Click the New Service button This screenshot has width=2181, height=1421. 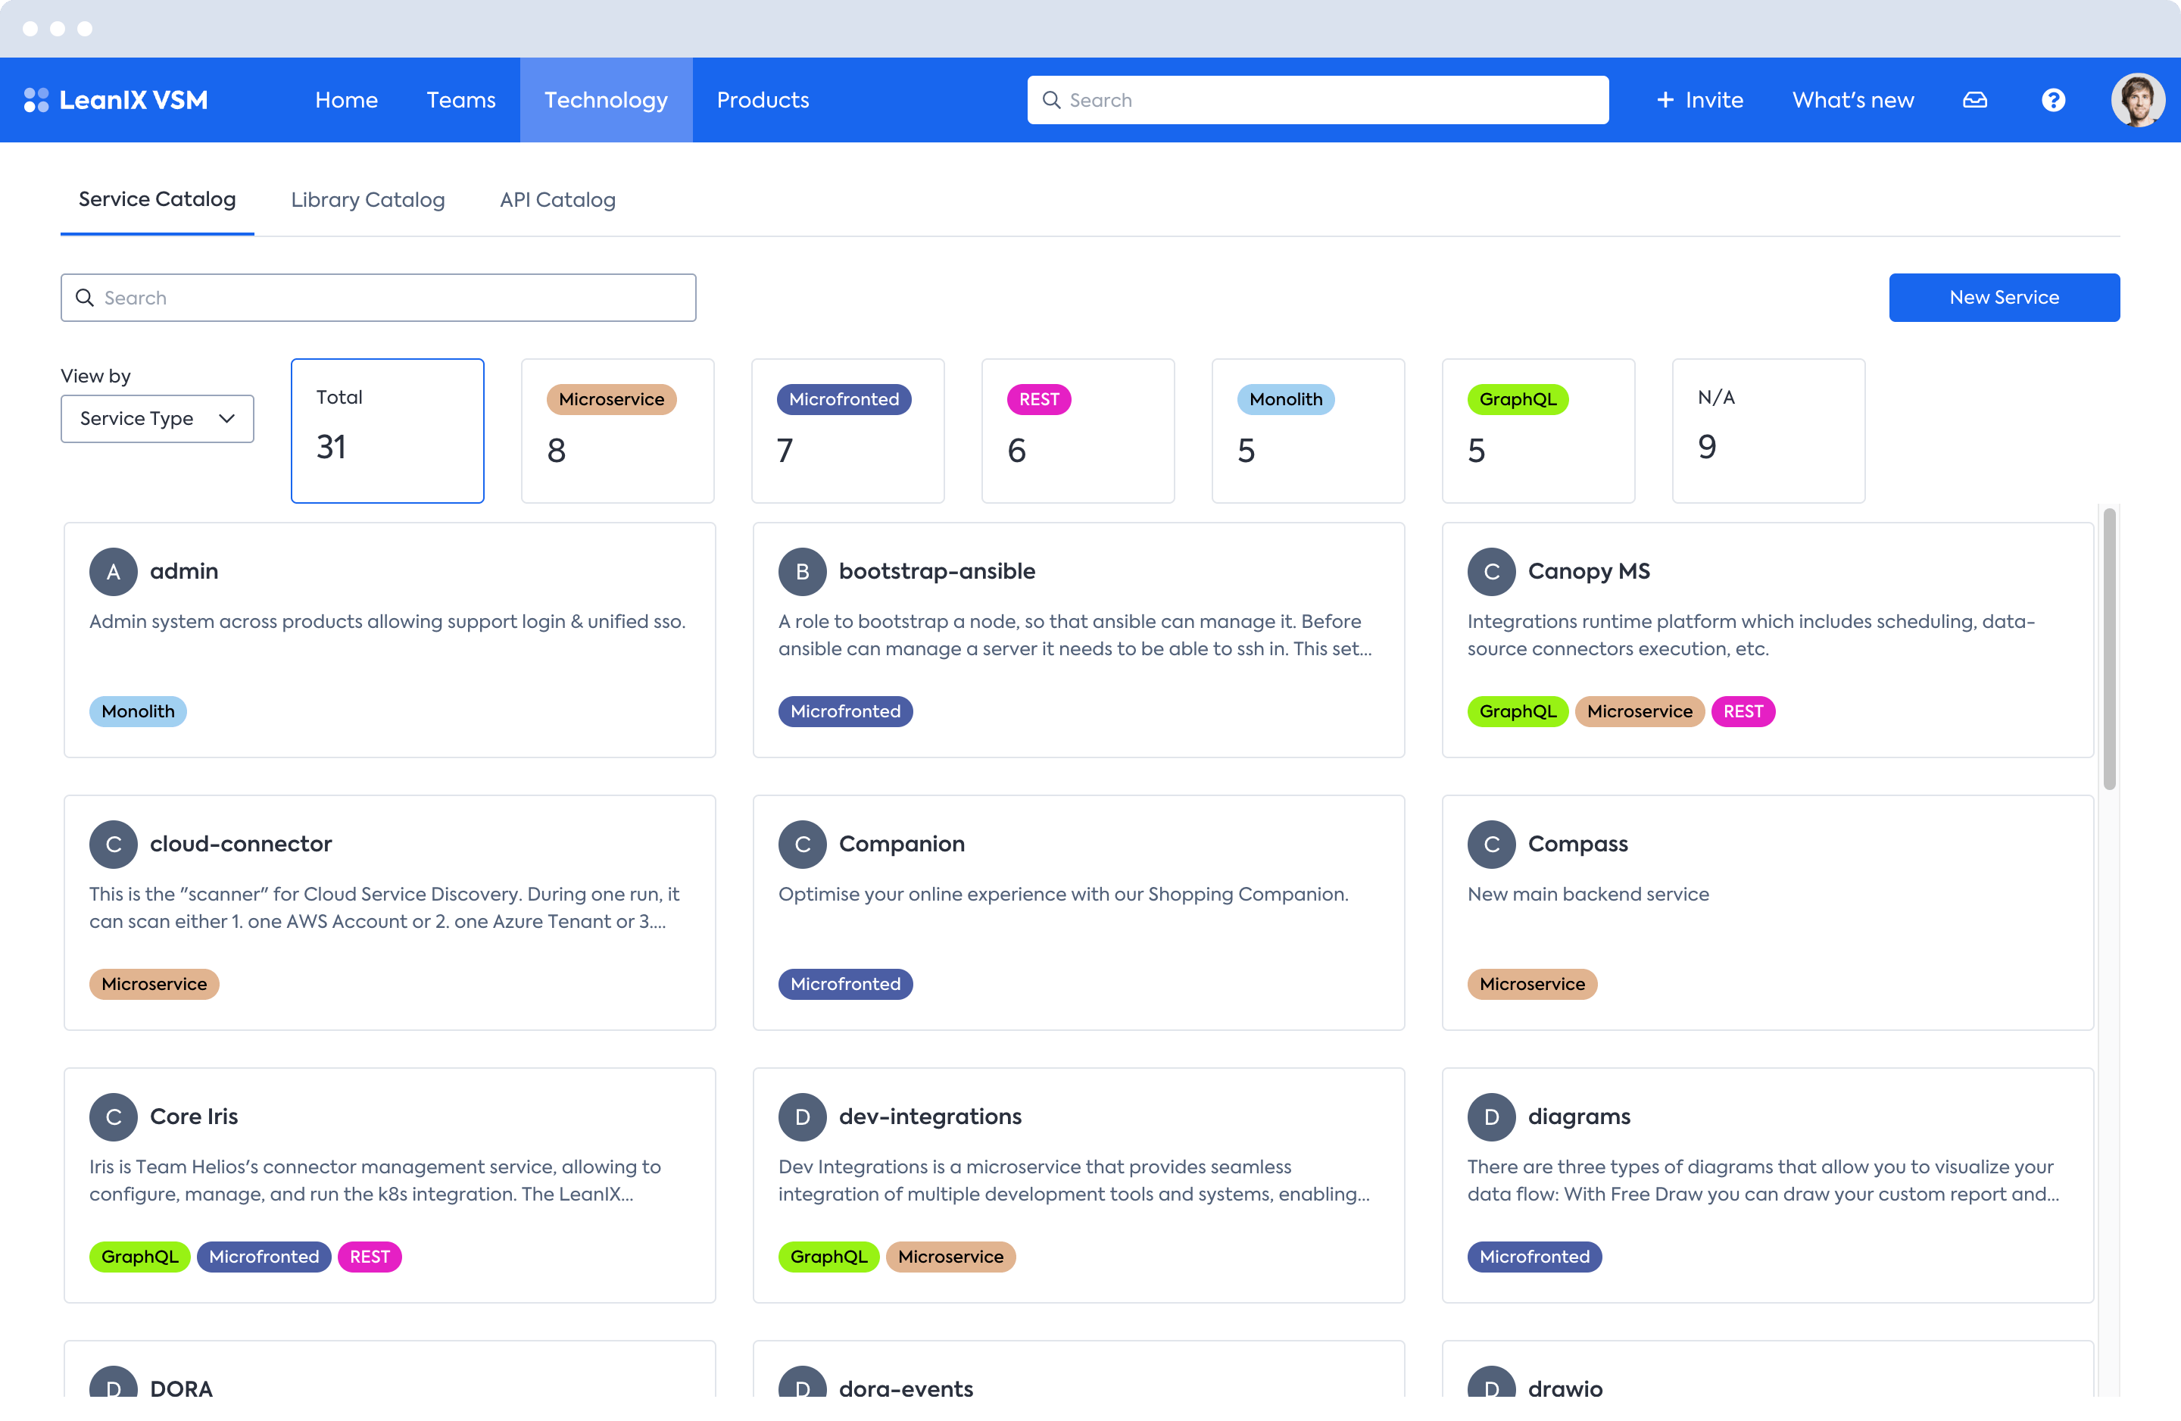(2004, 298)
